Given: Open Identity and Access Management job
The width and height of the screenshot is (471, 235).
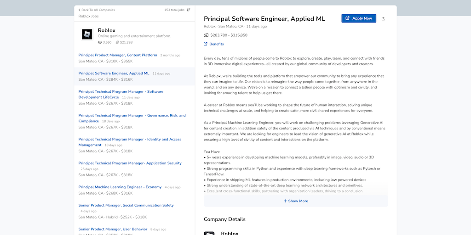Looking at the screenshot, I should tap(130, 140).
